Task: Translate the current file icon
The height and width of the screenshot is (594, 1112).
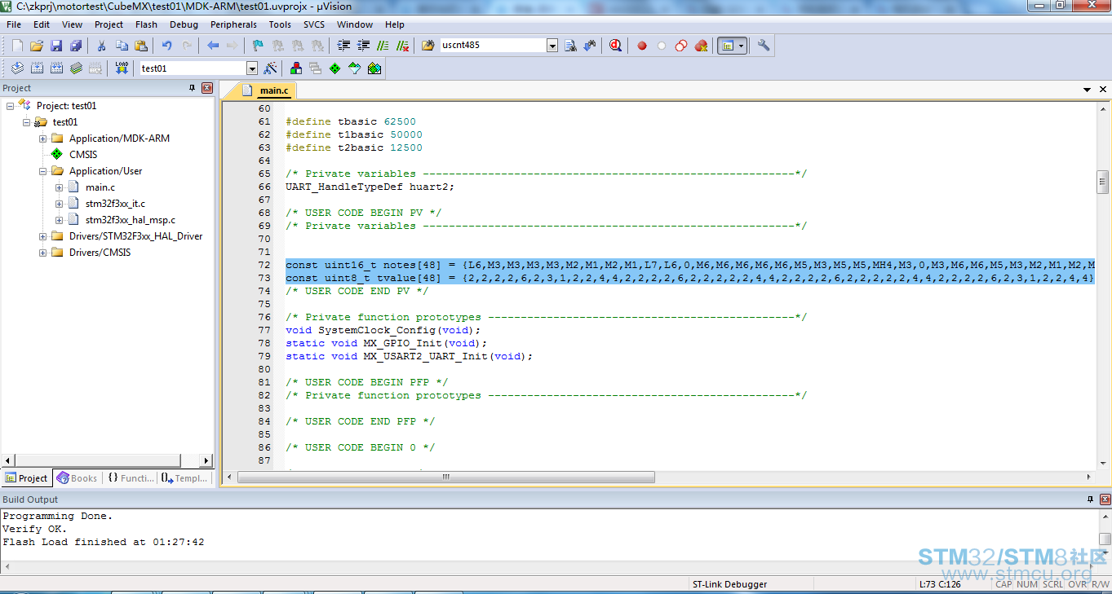Action: click(16, 68)
